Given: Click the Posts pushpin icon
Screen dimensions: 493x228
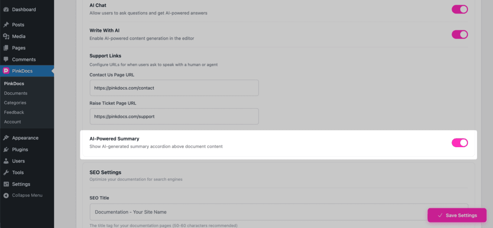Looking at the screenshot, I should 6,25.
